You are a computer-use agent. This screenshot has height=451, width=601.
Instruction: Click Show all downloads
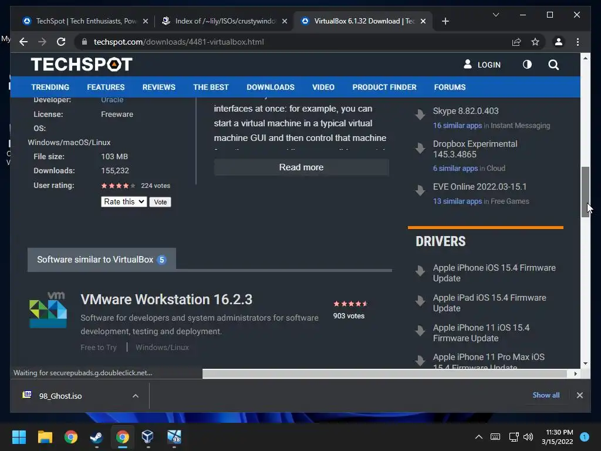(546, 395)
